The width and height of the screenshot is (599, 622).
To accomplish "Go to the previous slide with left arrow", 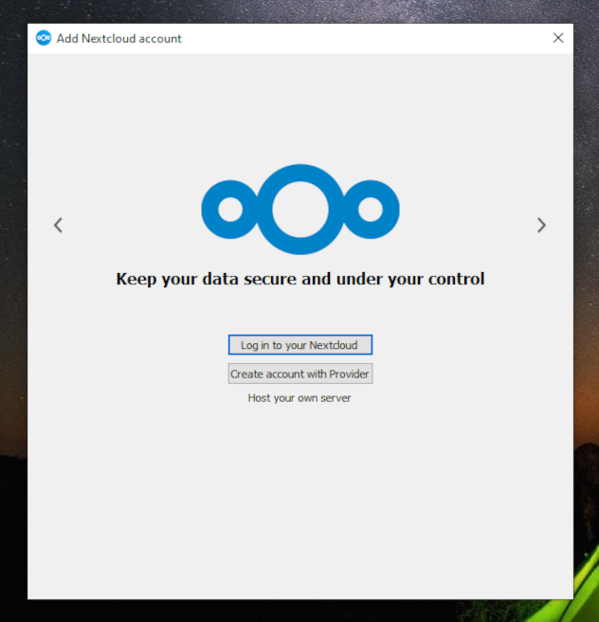I will [58, 225].
